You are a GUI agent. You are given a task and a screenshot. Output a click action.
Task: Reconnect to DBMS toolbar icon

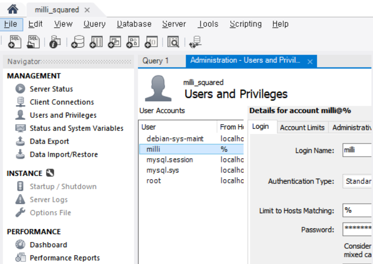coord(195,42)
